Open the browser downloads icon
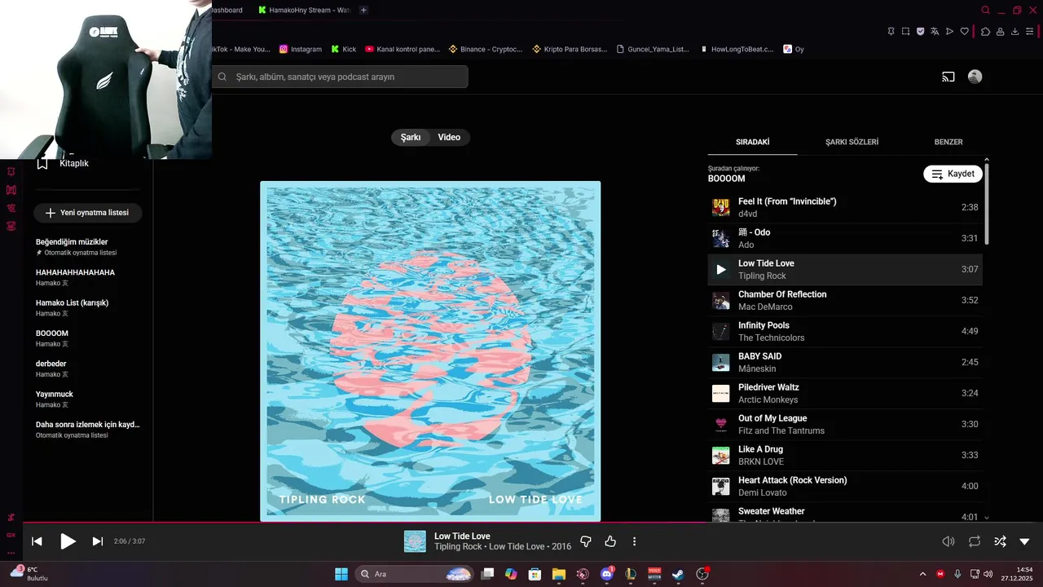Screen dimensions: 1043x587 1014,31
